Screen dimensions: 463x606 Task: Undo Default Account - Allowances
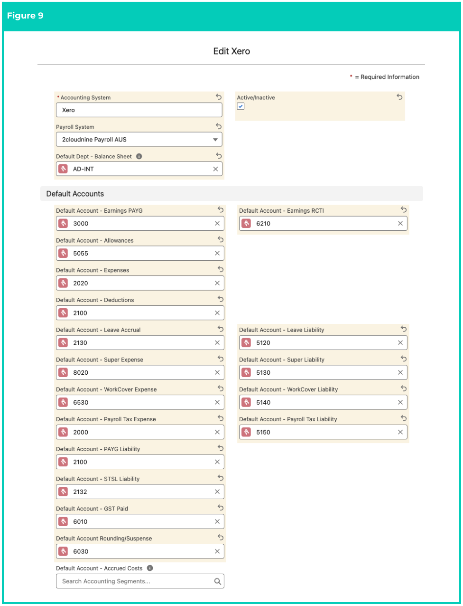tap(221, 239)
